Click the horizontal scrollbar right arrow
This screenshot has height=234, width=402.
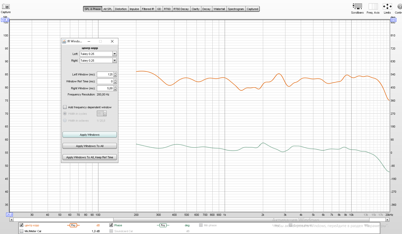pos(387,220)
